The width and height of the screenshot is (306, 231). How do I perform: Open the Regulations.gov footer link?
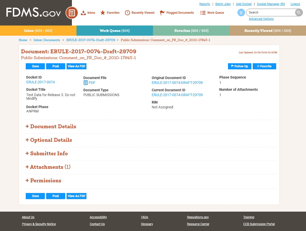198,217
